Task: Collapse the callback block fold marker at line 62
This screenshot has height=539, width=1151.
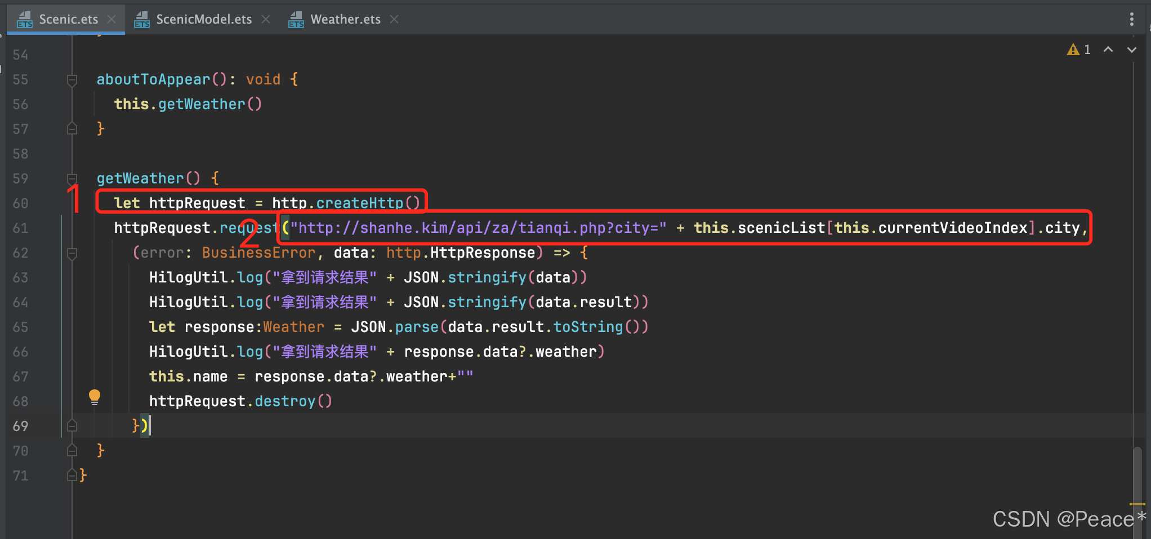Action: 72,253
